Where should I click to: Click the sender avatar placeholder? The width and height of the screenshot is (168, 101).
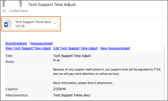12,4
